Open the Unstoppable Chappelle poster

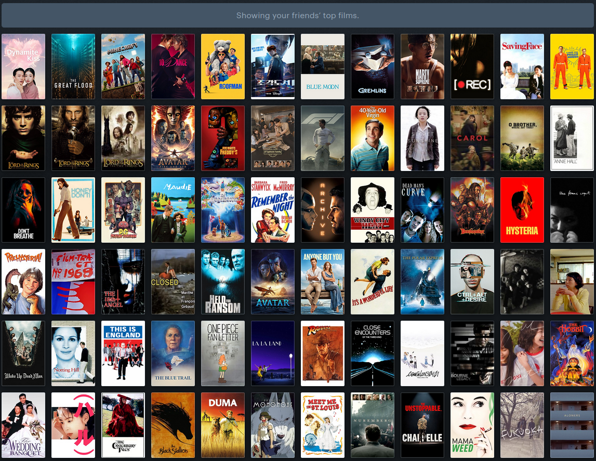pos(422,425)
